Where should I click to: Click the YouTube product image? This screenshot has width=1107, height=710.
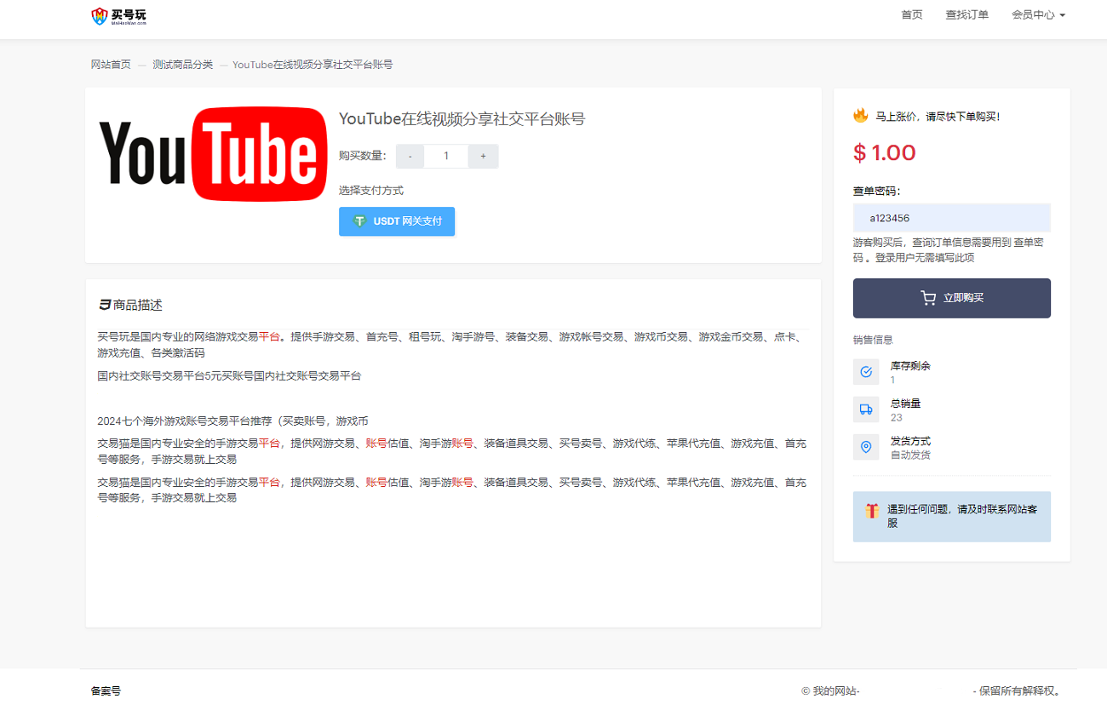click(x=213, y=154)
